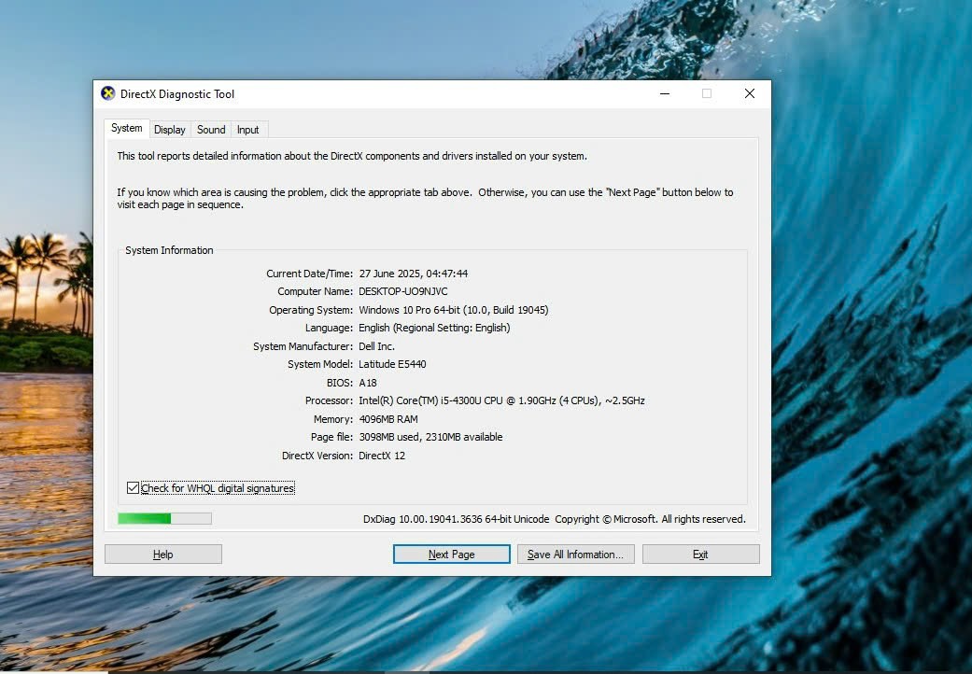Click the 4096MB RAM memory value
Viewport: 972px width, 674px height.
tap(388, 419)
